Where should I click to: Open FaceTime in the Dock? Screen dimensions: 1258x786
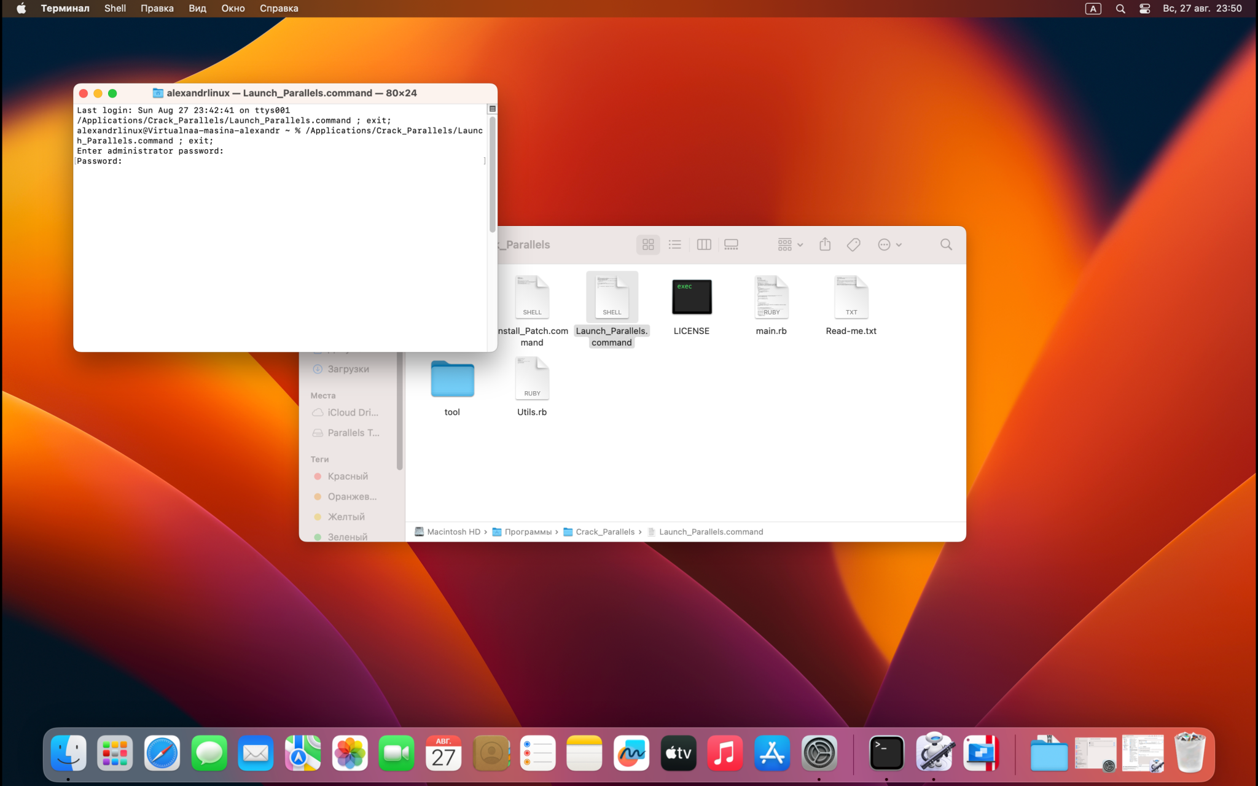tap(396, 753)
